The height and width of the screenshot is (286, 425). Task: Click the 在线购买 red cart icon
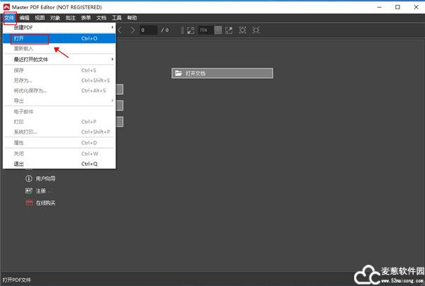(29, 202)
